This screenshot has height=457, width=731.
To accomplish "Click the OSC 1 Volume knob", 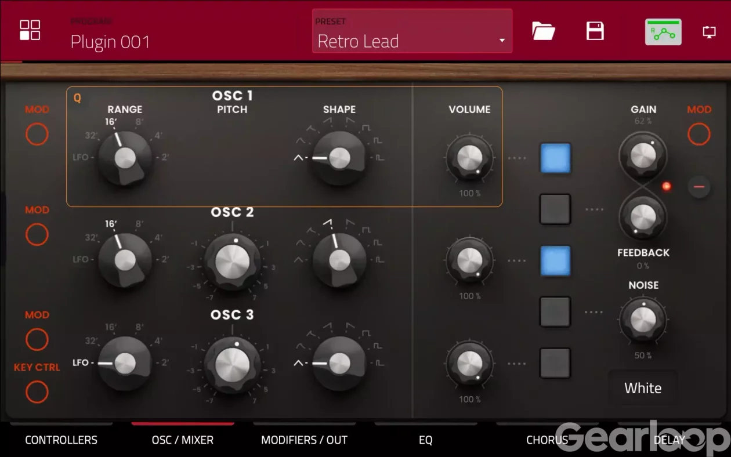I will 469,158.
